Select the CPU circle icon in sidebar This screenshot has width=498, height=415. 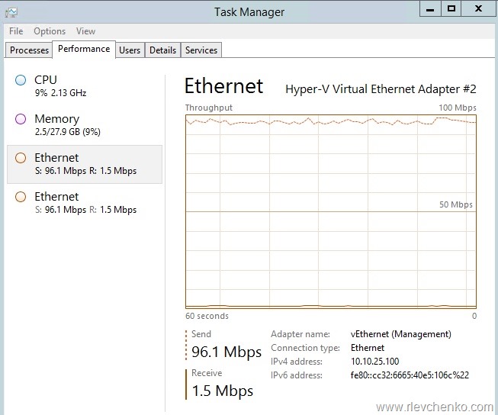pyautogui.click(x=21, y=80)
